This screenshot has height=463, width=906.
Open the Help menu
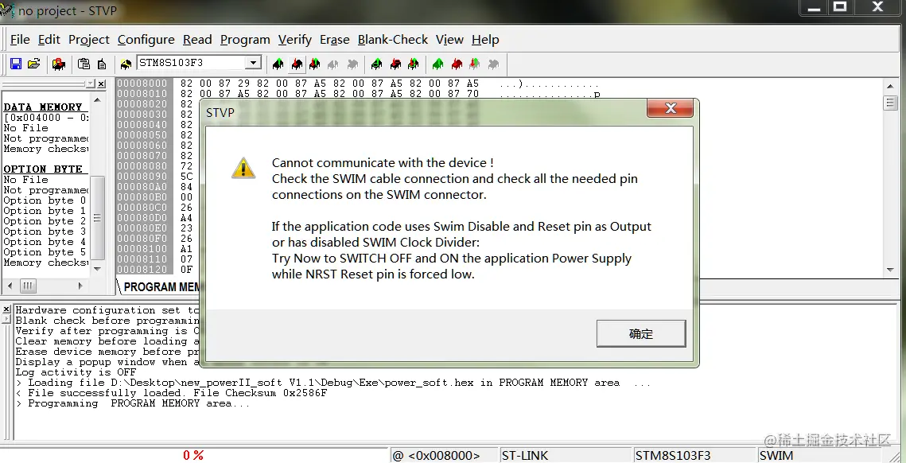pyautogui.click(x=485, y=40)
